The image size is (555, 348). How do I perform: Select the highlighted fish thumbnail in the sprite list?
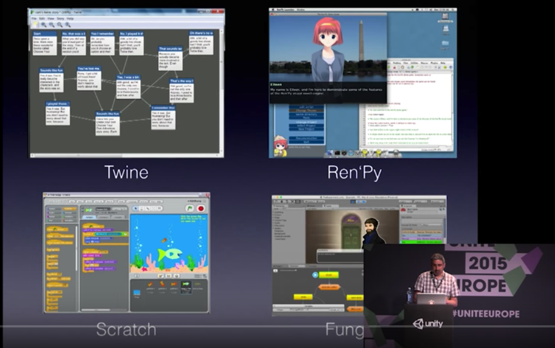click(x=186, y=287)
